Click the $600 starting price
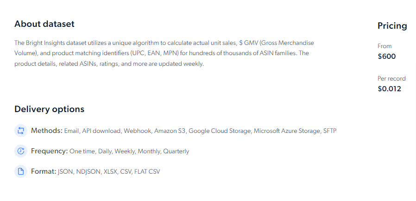This screenshot has width=416, height=201. [x=386, y=56]
